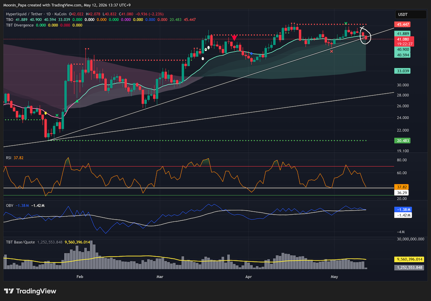The height and width of the screenshot is (301, 431).
Task: Click the green 20.483 price axis label
Action: 403,141
